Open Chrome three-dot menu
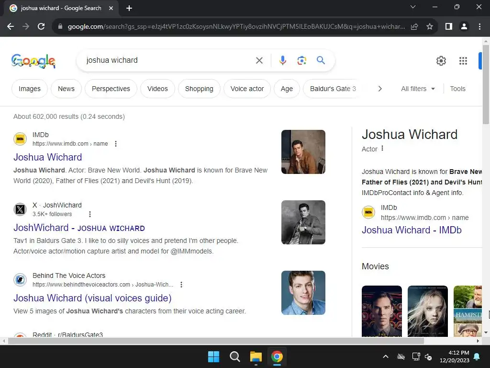The image size is (490, 368). pos(479,27)
